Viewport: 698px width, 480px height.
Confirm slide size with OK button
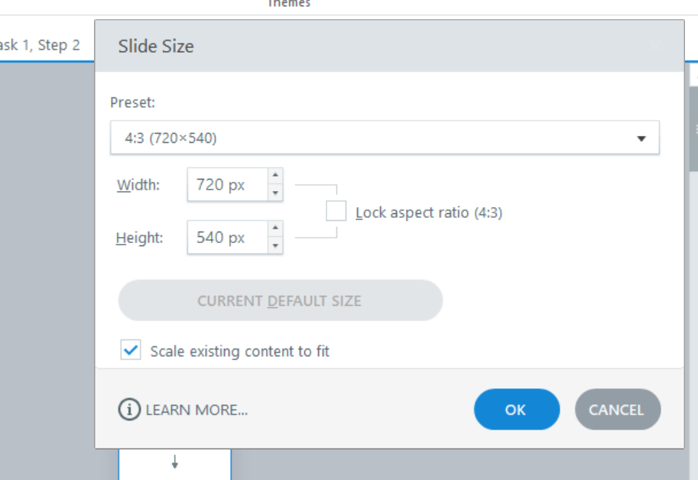(516, 410)
